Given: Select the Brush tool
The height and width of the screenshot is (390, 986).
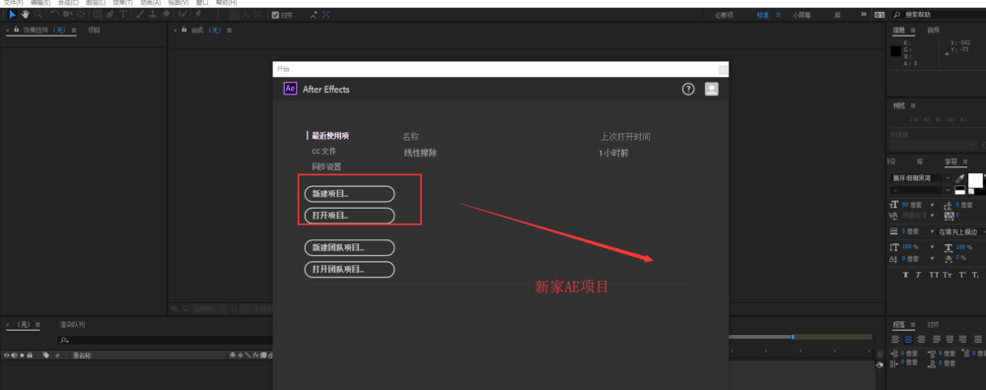Looking at the screenshot, I should 141,14.
